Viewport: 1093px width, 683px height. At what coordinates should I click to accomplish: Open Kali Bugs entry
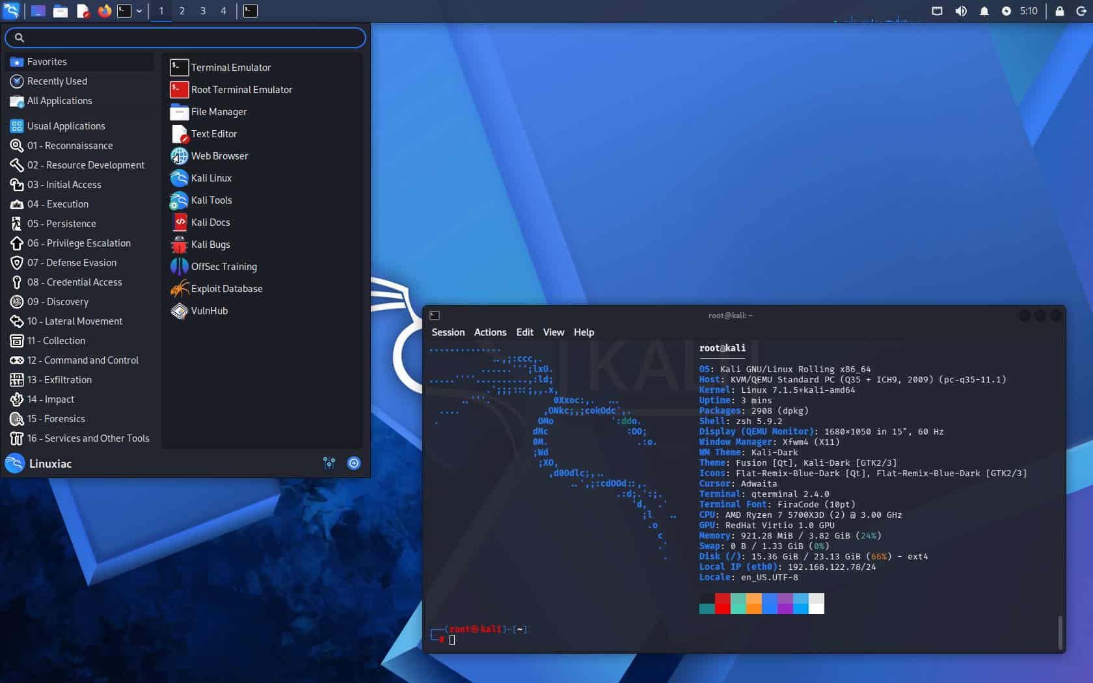click(262, 244)
